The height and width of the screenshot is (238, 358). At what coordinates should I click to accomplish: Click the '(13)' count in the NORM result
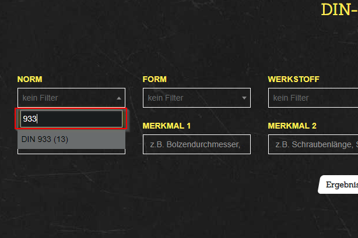point(61,139)
